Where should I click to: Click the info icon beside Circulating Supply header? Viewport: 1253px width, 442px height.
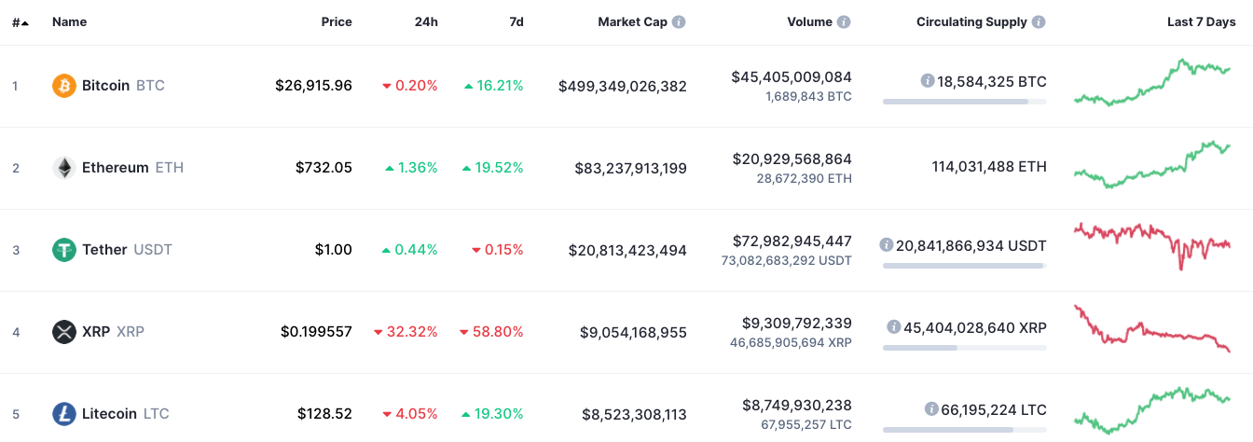pos(1039,21)
